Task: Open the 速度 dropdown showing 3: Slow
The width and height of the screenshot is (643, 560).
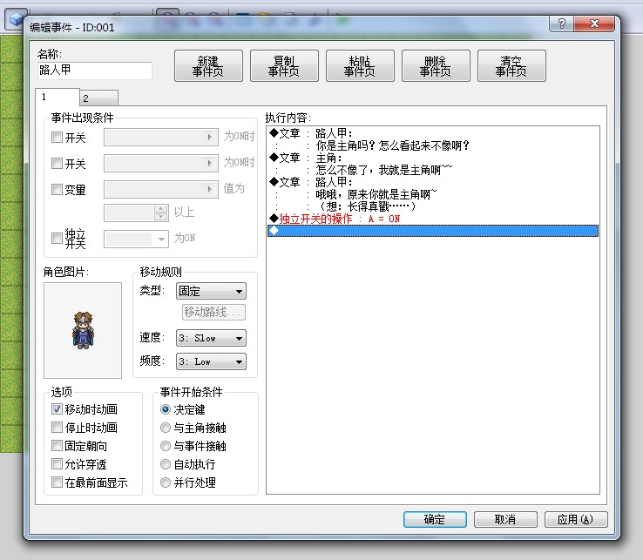Action: coord(211,338)
